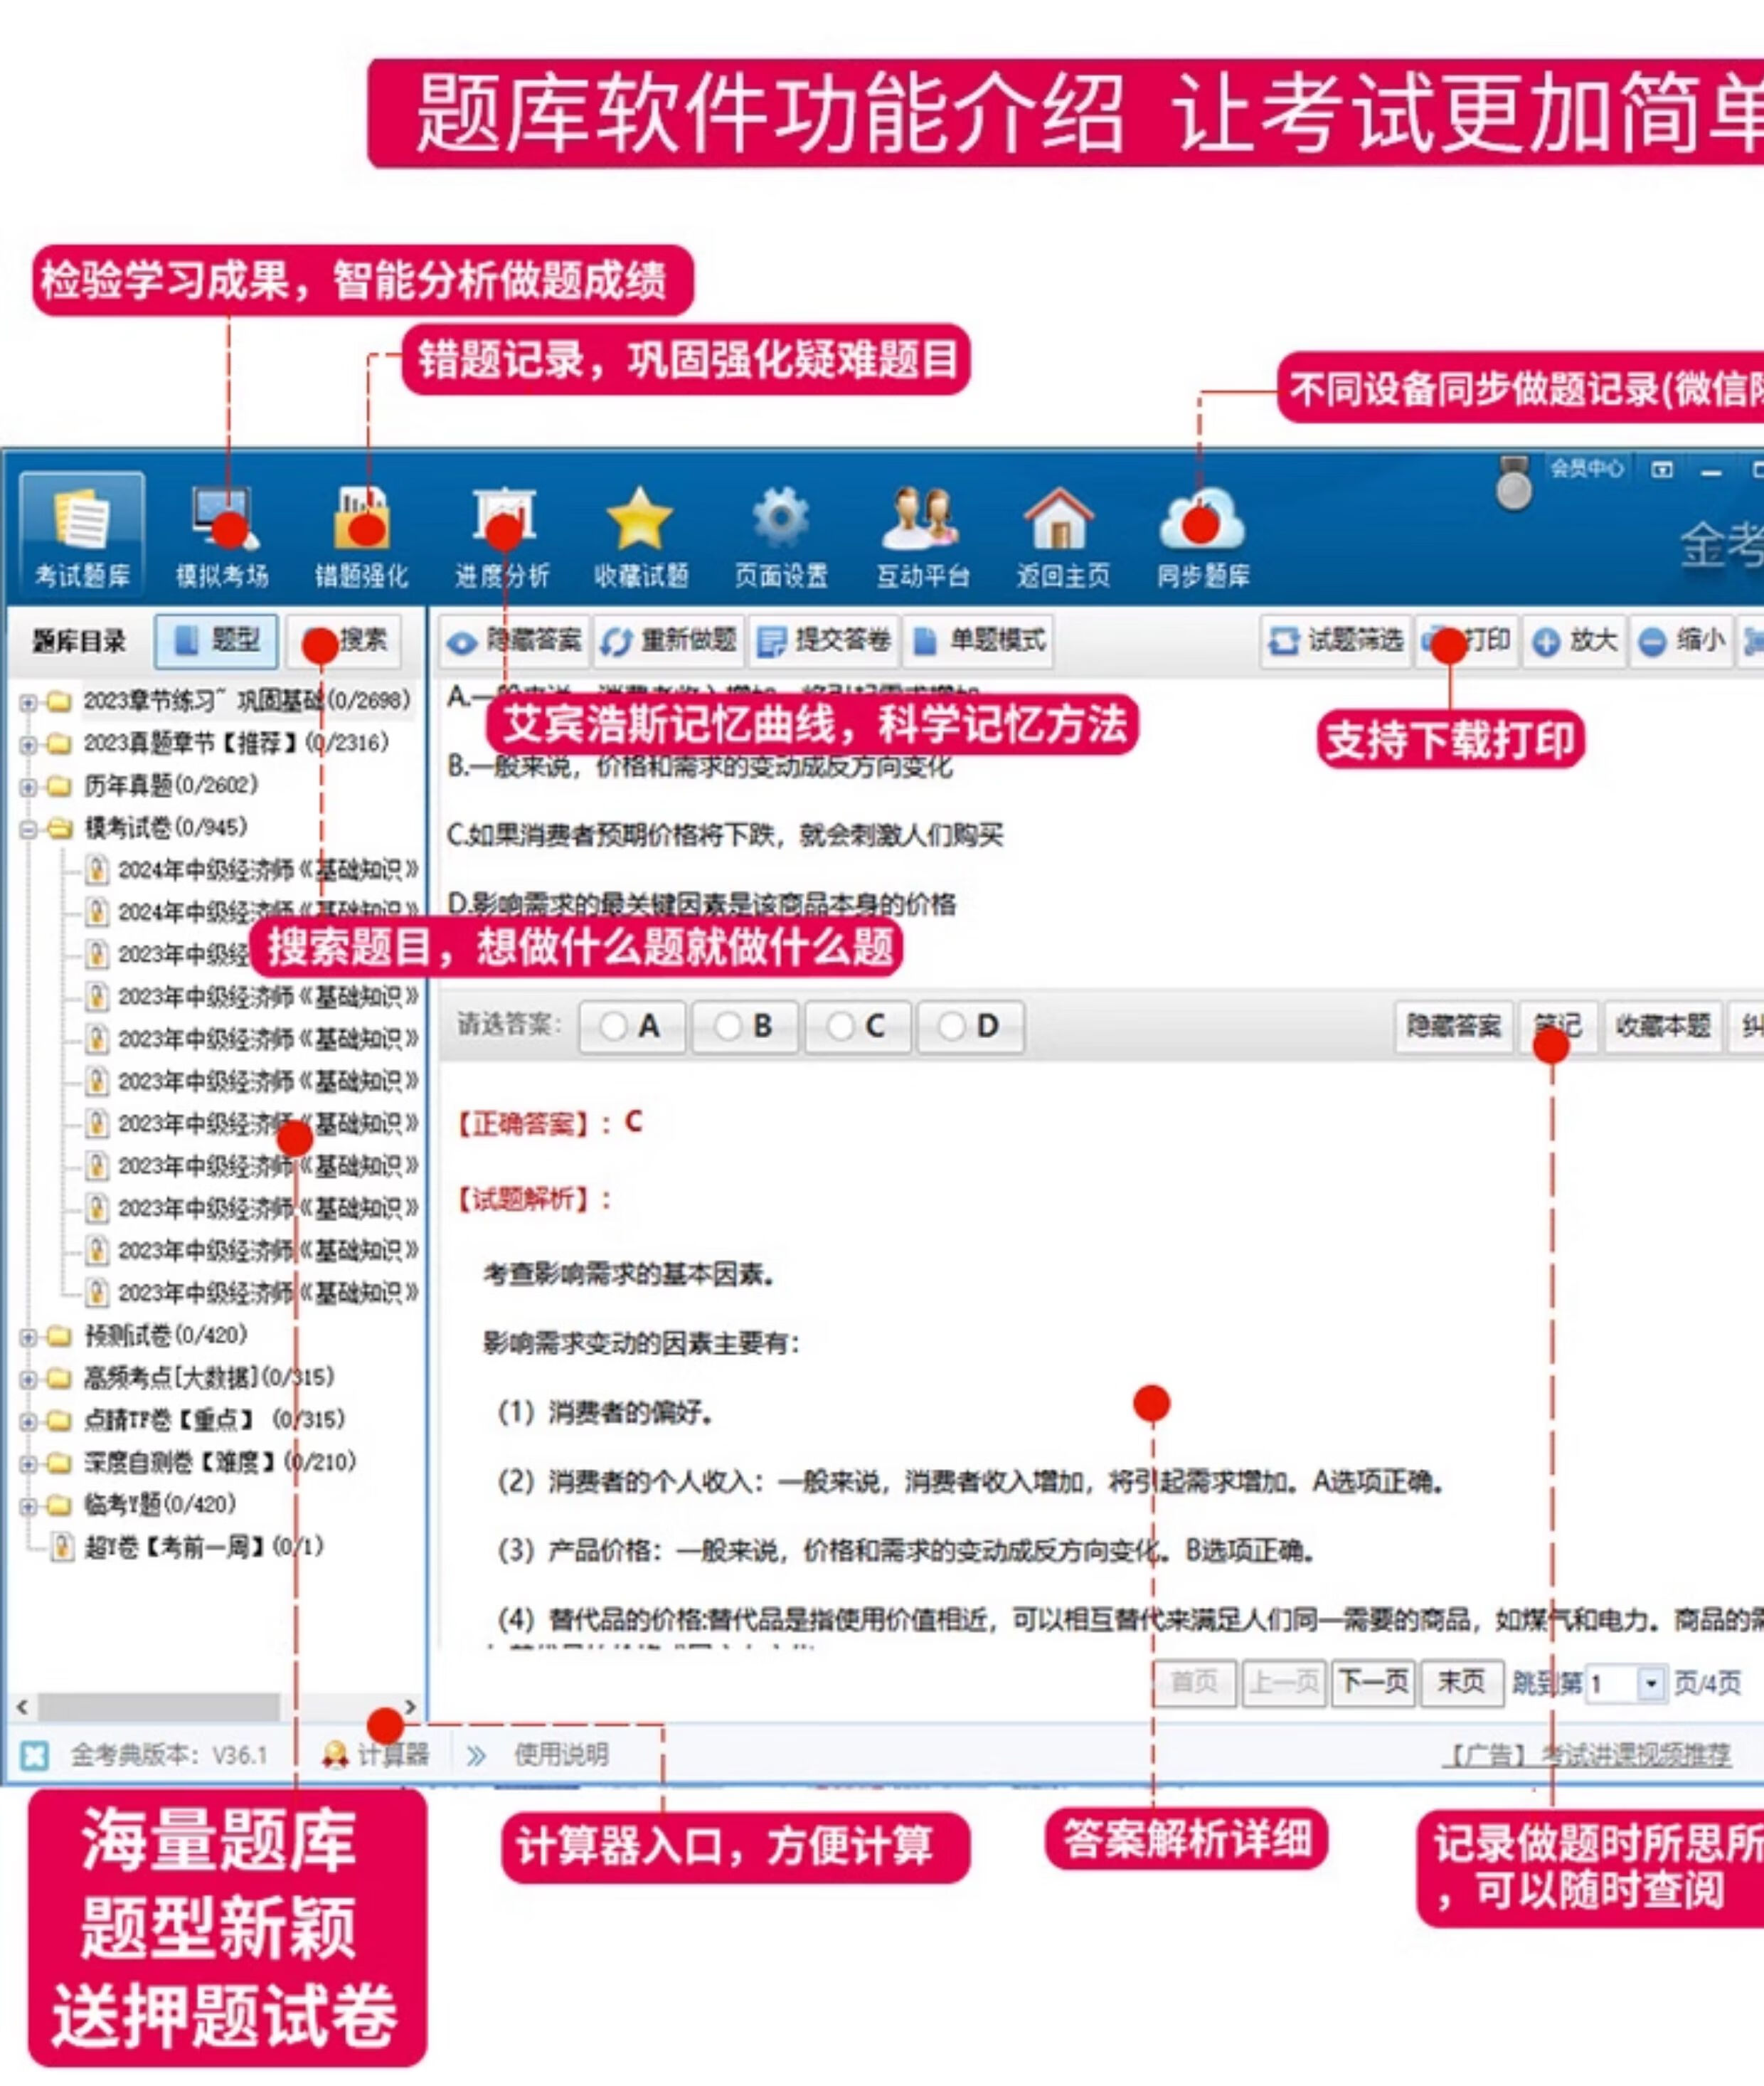This screenshot has width=1764, height=2086.
Task: Zoom in with the 放大 button
Action: pos(1575,640)
